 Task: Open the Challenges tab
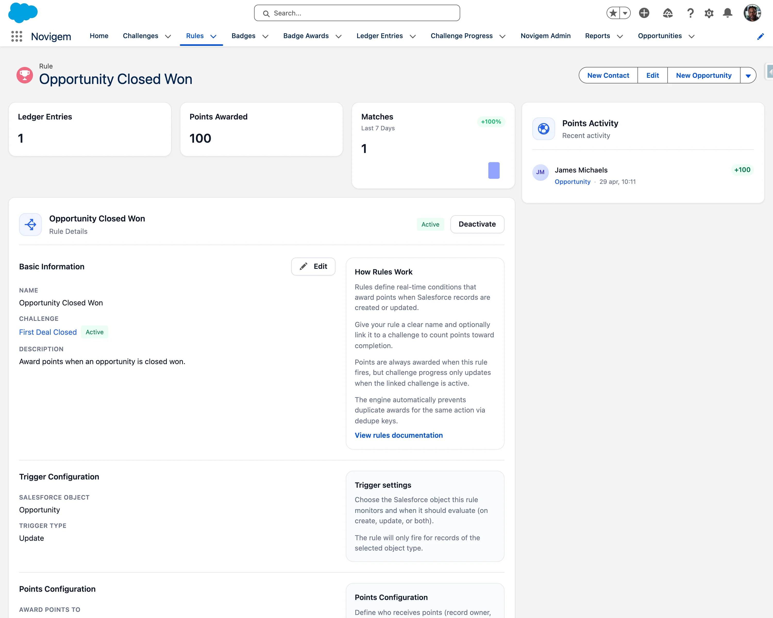140,36
